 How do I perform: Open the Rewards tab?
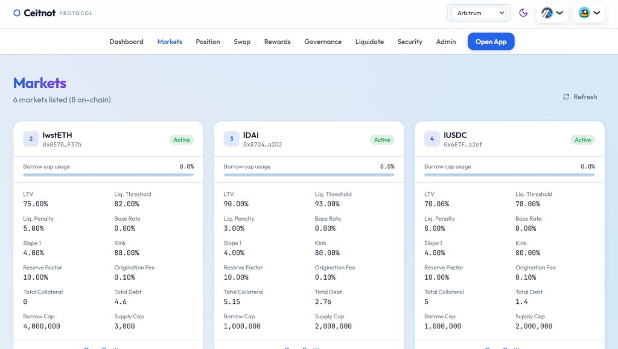point(277,42)
